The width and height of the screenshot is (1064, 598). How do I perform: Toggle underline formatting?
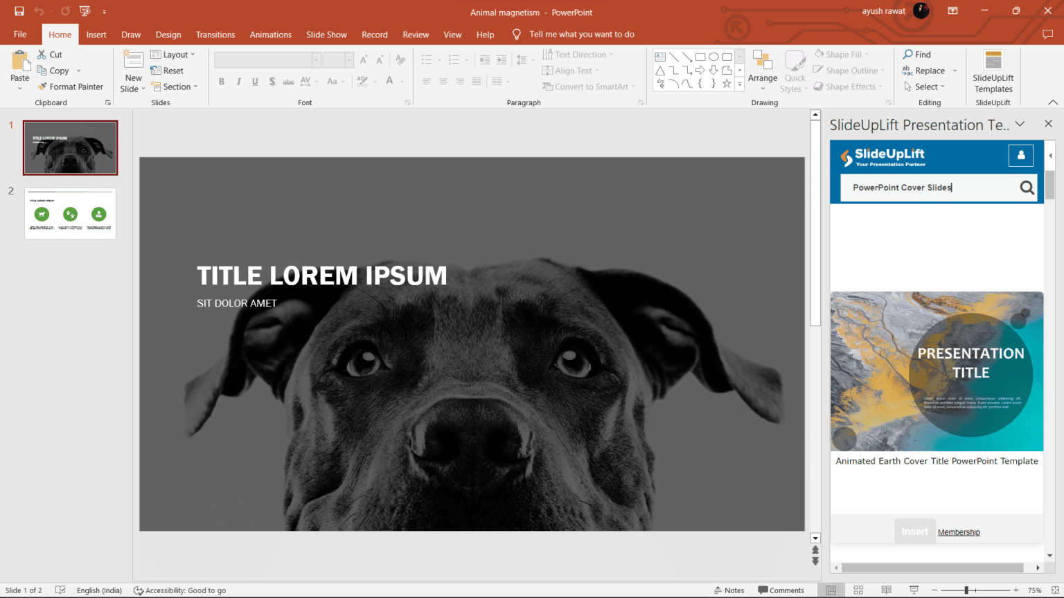(x=254, y=81)
